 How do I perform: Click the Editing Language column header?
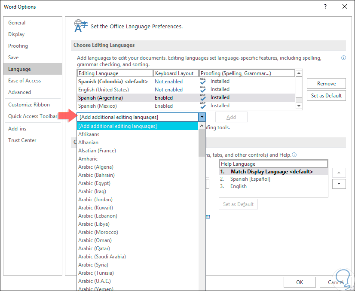(x=115, y=73)
